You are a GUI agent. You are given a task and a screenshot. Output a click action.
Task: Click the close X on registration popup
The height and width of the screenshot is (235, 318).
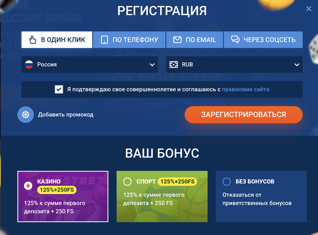click(x=309, y=9)
